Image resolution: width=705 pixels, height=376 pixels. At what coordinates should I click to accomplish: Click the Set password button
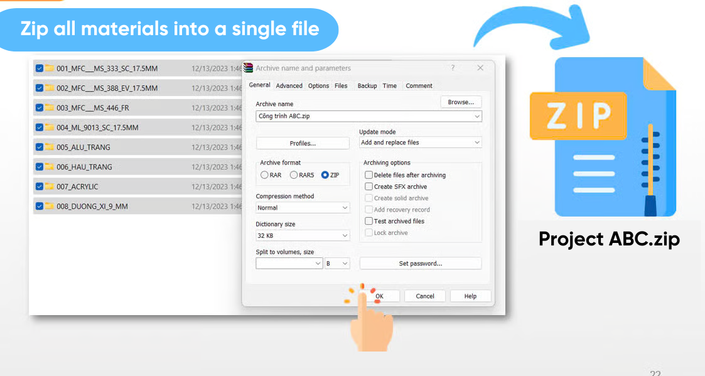(x=420, y=264)
